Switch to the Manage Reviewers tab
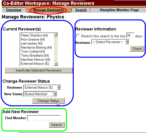This screenshot has width=146, height=133. coord(49,10)
